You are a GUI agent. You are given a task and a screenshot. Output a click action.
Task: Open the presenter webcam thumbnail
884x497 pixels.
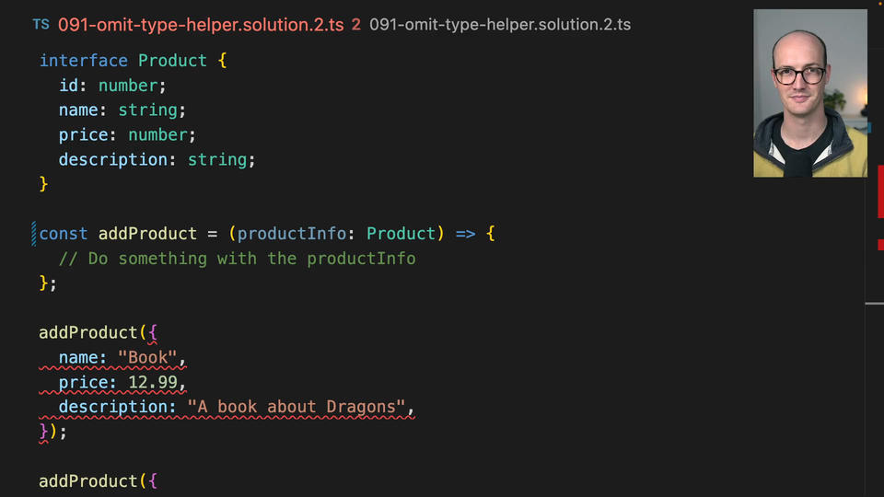[x=809, y=93]
